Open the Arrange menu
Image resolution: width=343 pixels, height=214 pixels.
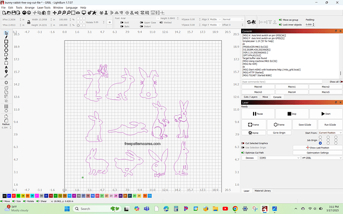29,7
